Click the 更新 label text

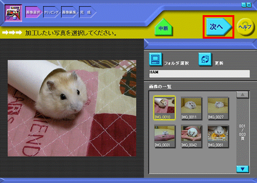point(219,63)
